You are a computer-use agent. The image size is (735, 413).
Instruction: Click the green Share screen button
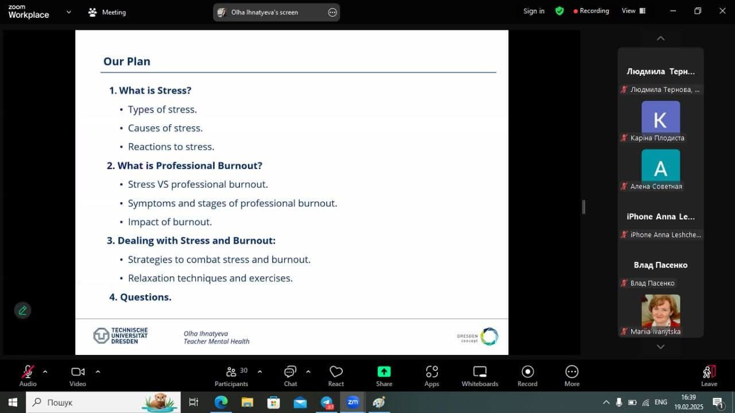(384, 376)
